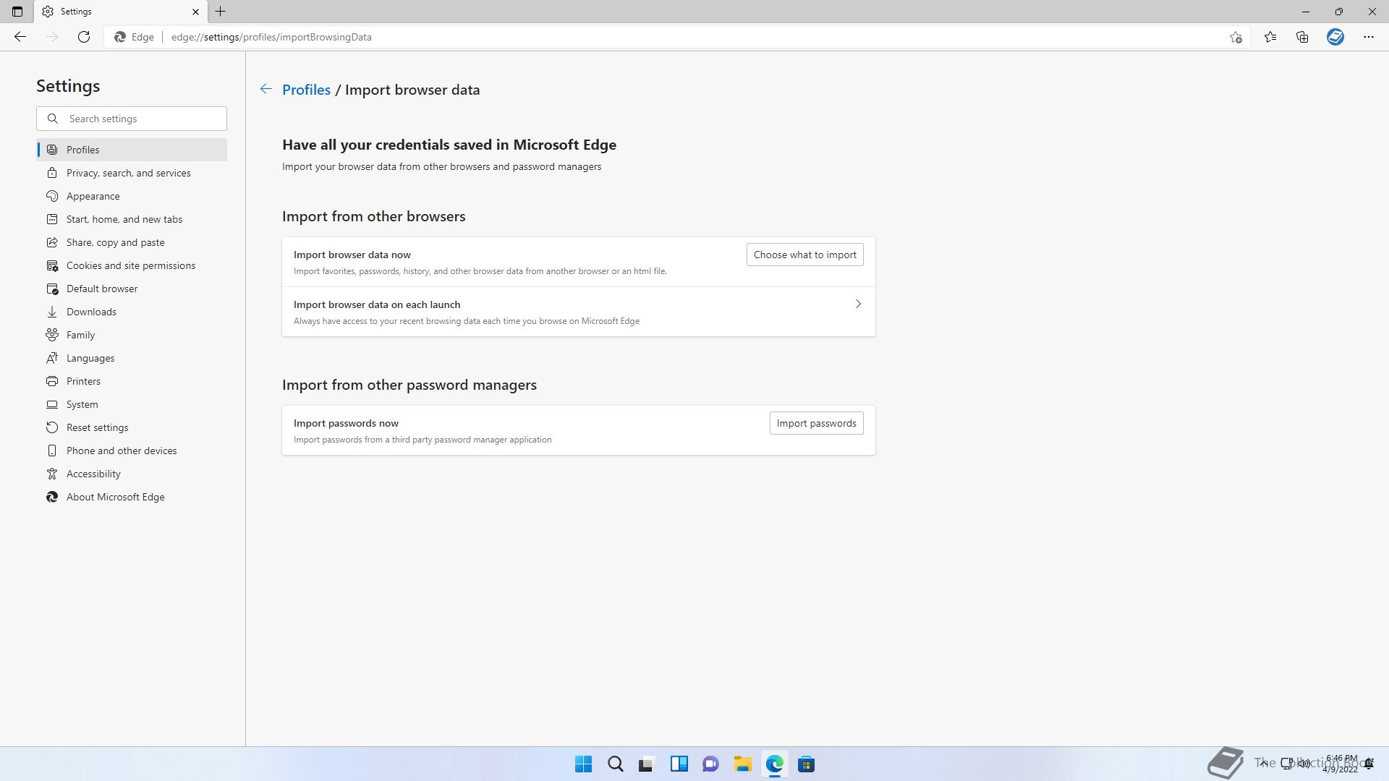Image resolution: width=1389 pixels, height=781 pixels.
Task: Open the Widgets taskbar icon
Action: coord(679,764)
